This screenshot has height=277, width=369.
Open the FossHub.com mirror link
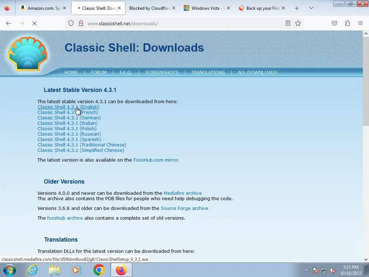[155, 160]
